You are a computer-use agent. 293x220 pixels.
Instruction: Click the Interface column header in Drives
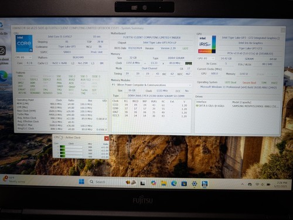click(x=201, y=102)
